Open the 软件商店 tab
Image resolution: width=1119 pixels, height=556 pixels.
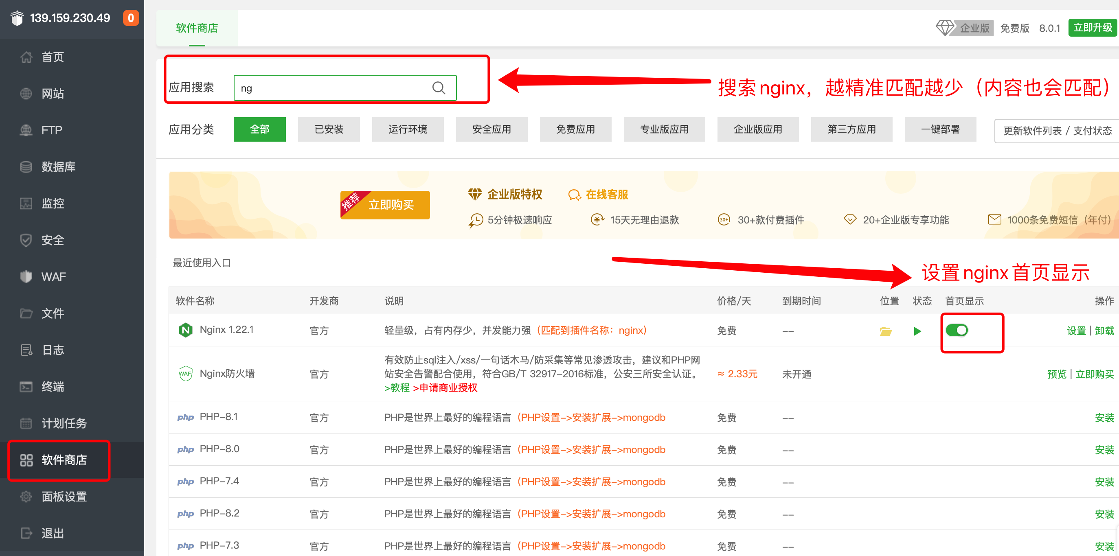pyautogui.click(x=197, y=28)
